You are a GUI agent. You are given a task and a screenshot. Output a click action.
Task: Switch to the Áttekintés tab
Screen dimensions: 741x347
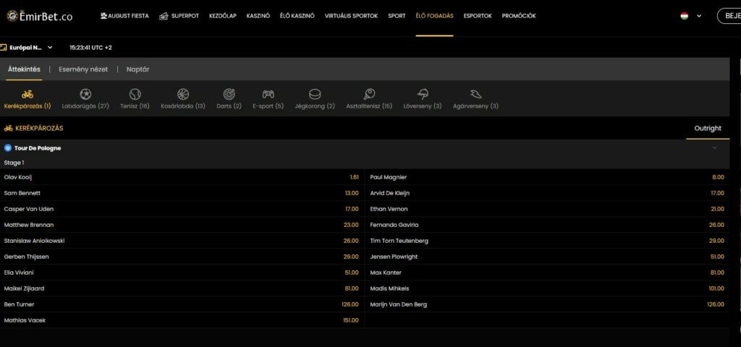tap(24, 69)
